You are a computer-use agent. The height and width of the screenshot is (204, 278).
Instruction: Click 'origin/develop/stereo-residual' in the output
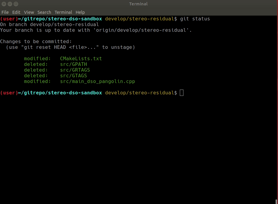click(x=141, y=30)
